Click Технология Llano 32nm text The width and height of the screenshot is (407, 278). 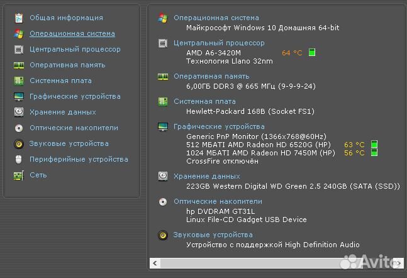point(230,61)
